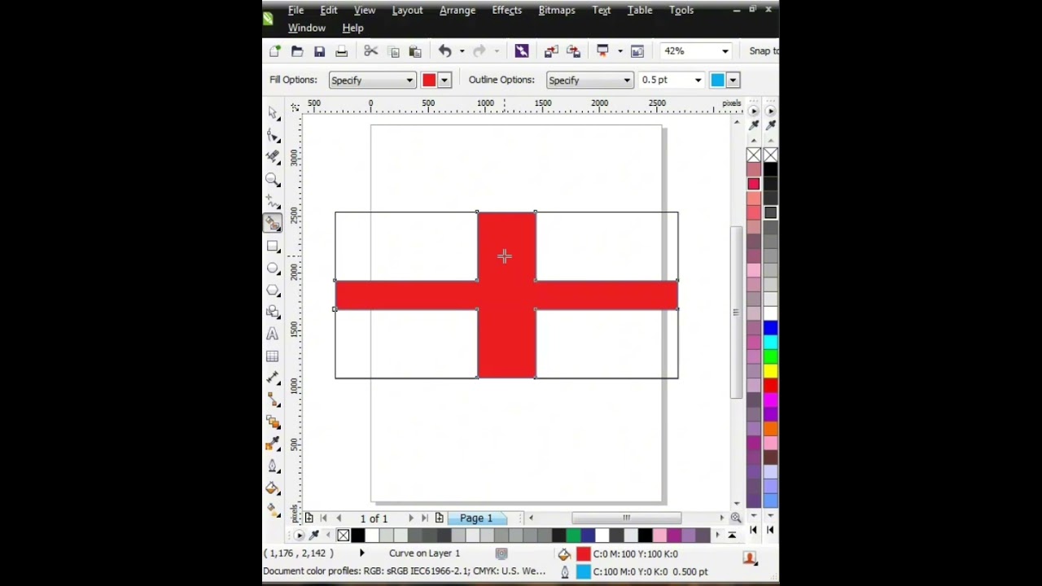Go to the last page
This screenshot has height=586, width=1042.
[x=425, y=518]
